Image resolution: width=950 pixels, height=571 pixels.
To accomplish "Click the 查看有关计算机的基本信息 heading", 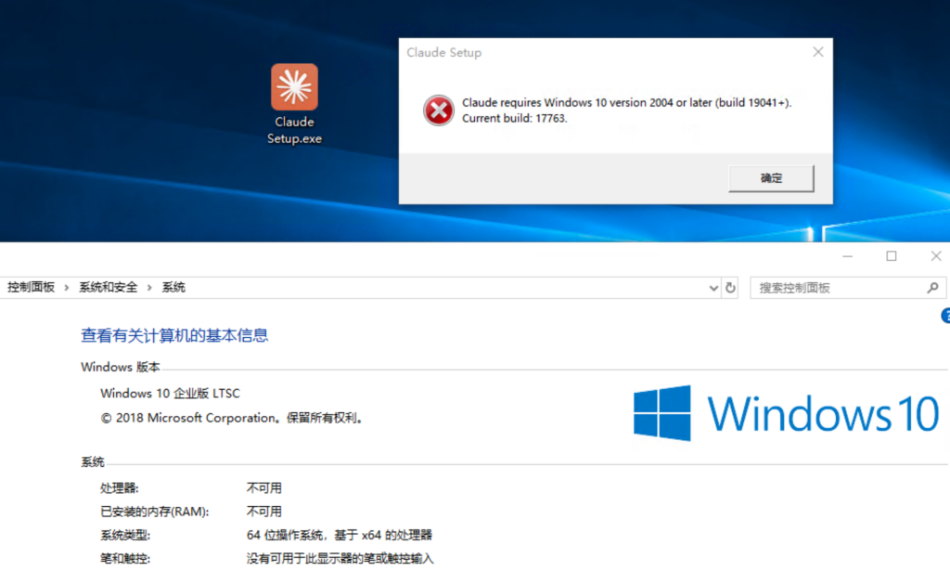I will [174, 335].
